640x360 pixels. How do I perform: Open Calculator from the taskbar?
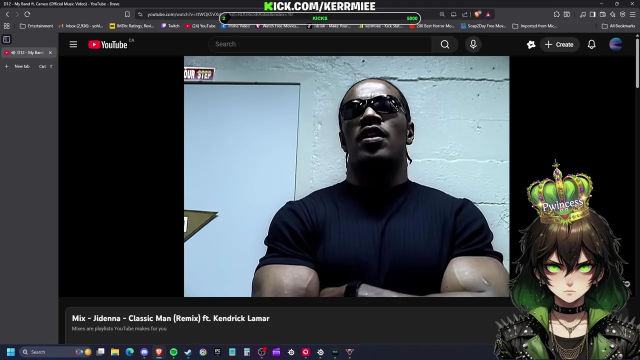247,352
